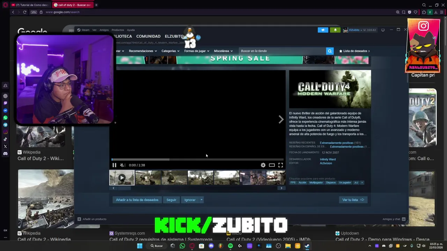
Task: Open TikTok in the Opera sidebar
Action: 5,139
